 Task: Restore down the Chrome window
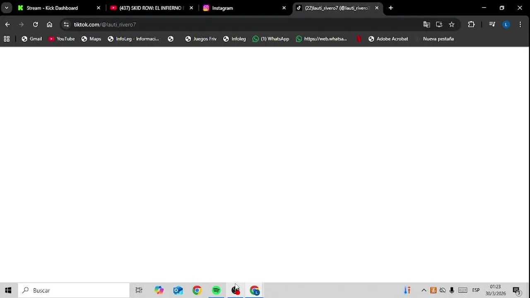(x=502, y=8)
